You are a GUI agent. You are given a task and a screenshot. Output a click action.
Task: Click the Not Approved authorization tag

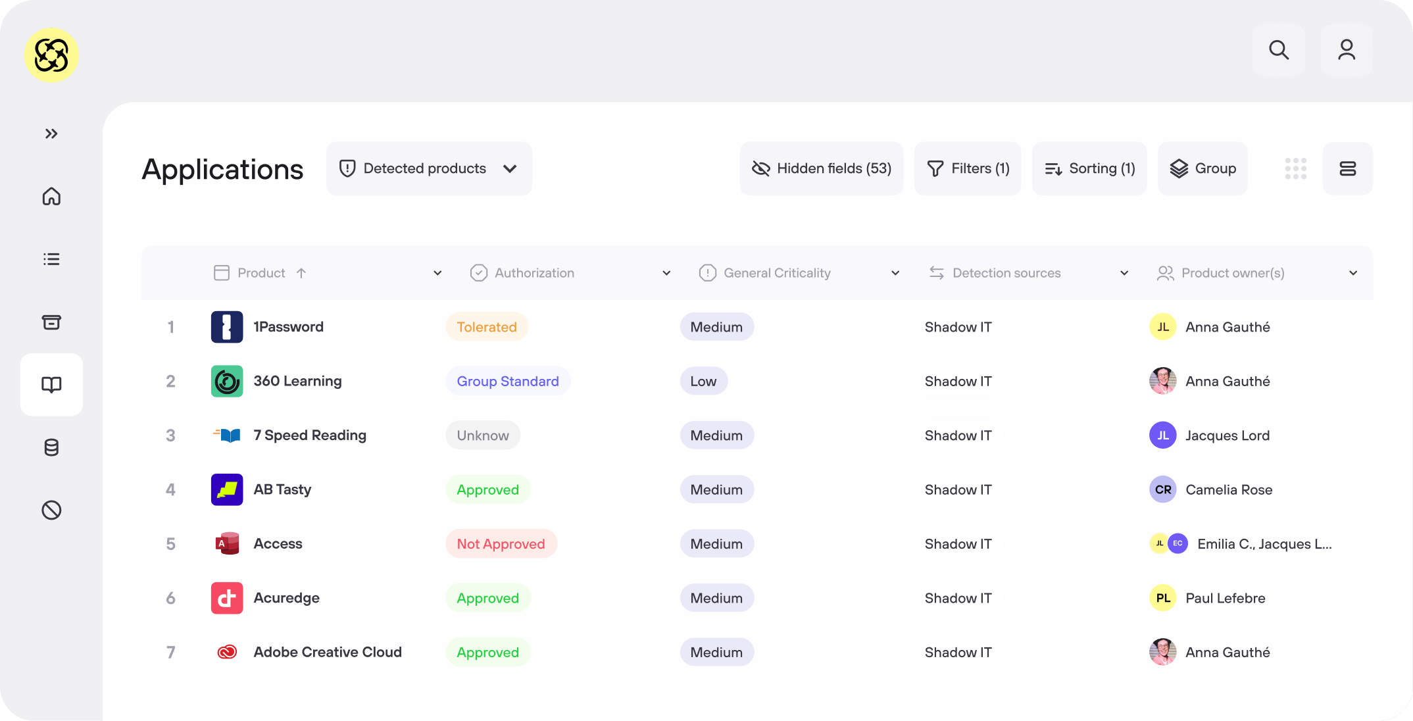pos(501,544)
